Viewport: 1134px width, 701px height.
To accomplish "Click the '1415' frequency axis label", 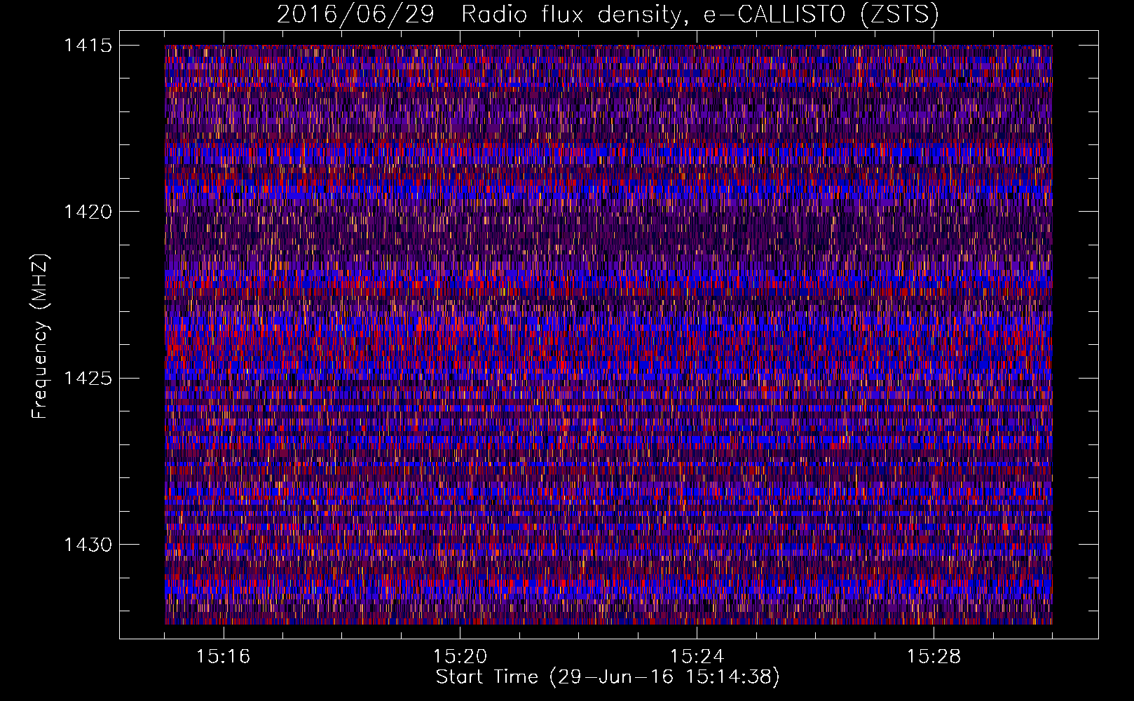I will click(x=88, y=46).
